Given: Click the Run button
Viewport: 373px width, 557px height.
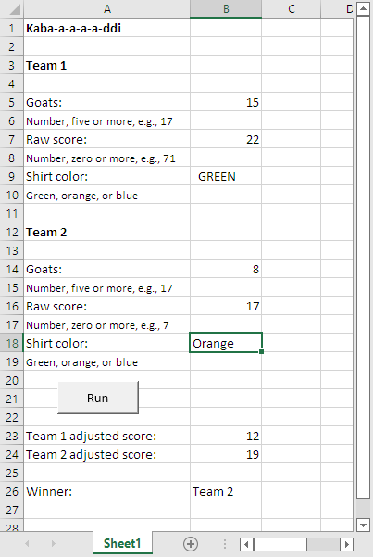Looking at the screenshot, I should (98, 398).
